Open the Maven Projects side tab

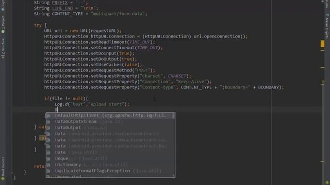click(x=327, y=26)
